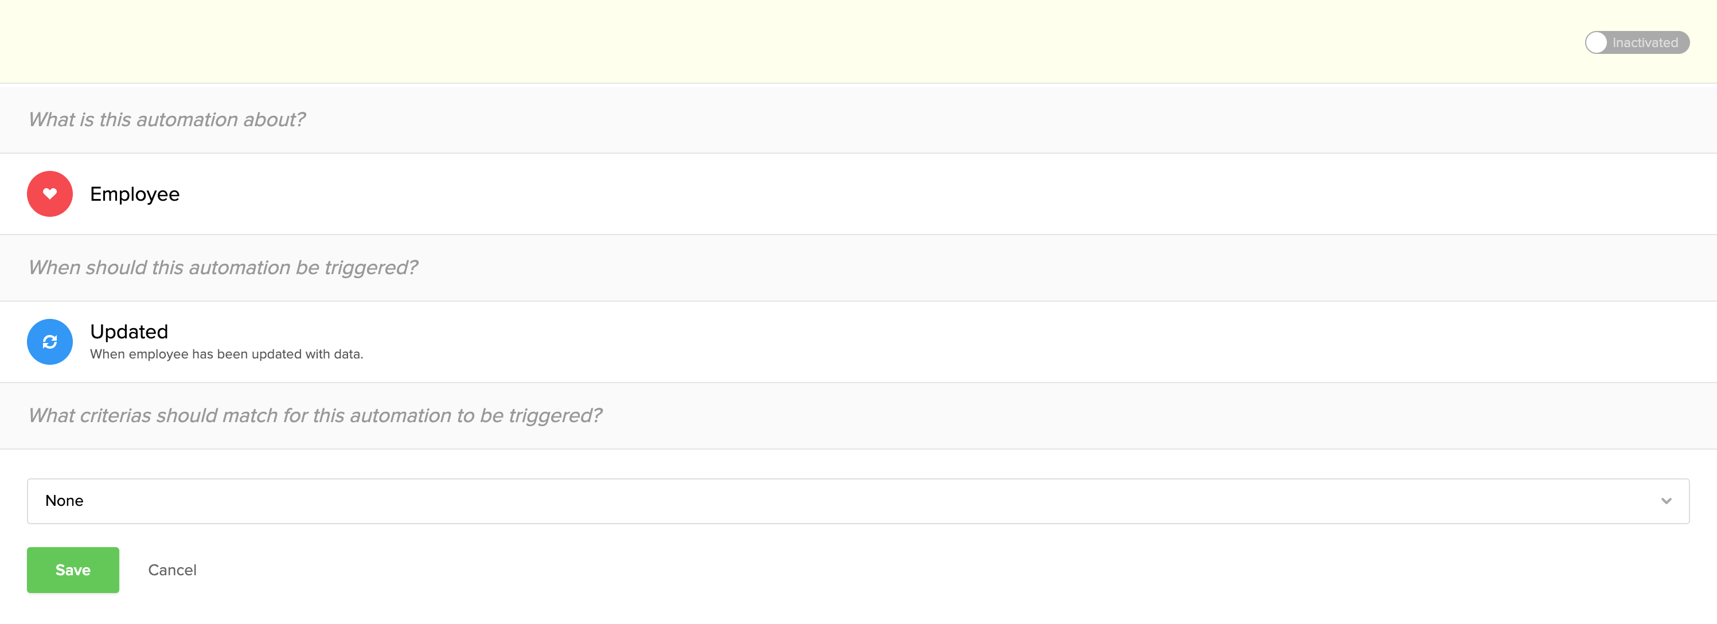Click the blank middle of the None select box
The height and width of the screenshot is (624, 1717).
pos(858,501)
